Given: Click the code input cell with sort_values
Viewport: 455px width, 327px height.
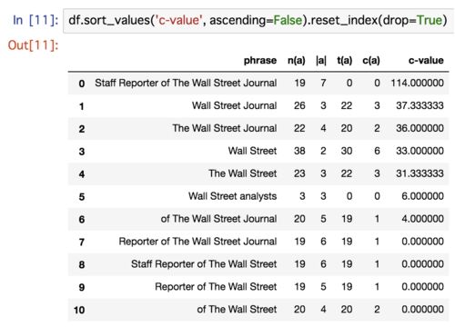Looking at the screenshot, I should pos(258,21).
